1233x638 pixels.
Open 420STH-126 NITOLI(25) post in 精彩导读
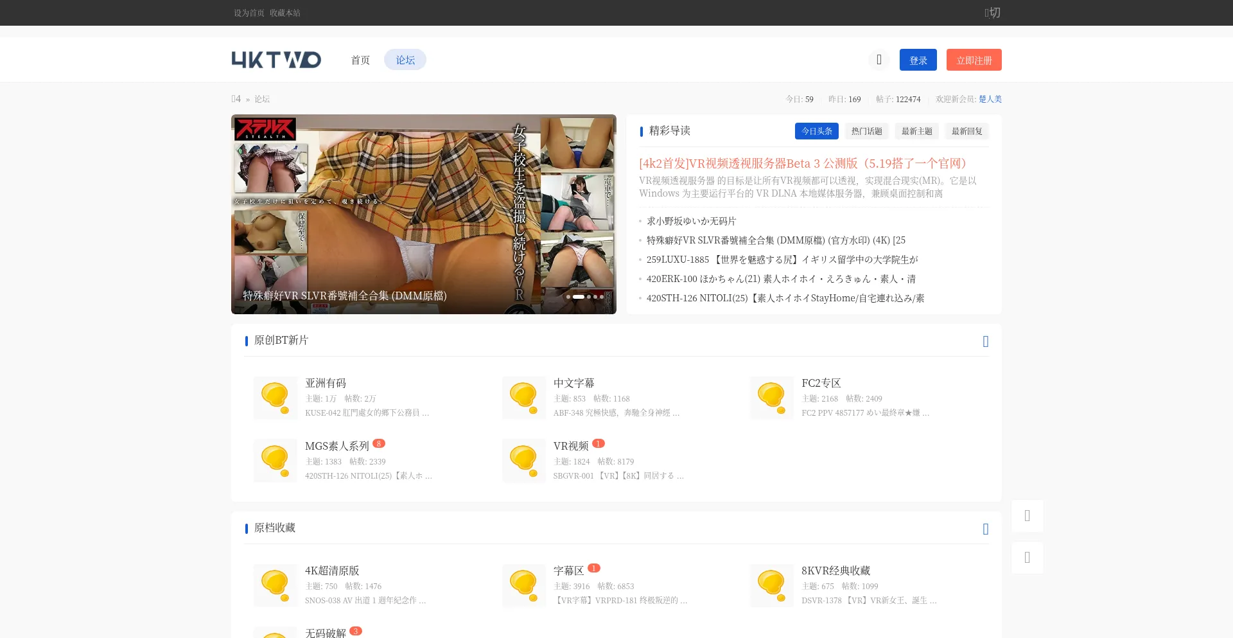tap(785, 298)
